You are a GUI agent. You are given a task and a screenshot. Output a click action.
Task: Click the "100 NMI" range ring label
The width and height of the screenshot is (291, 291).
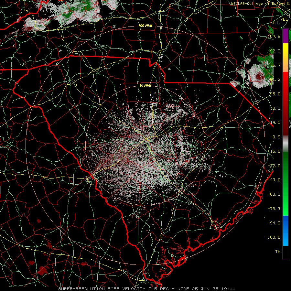(145, 26)
